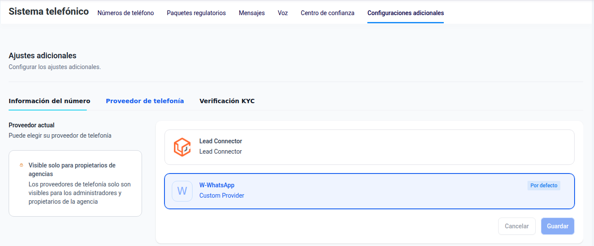The height and width of the screenshot is (246, 594).
Task: Click the text Puede elegir su proveedor de telefonía
Action: (x=60, y=136)
